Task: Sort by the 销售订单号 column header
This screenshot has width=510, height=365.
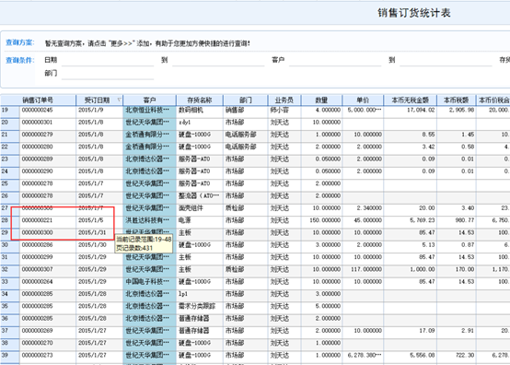Action: tap(38, 100)
